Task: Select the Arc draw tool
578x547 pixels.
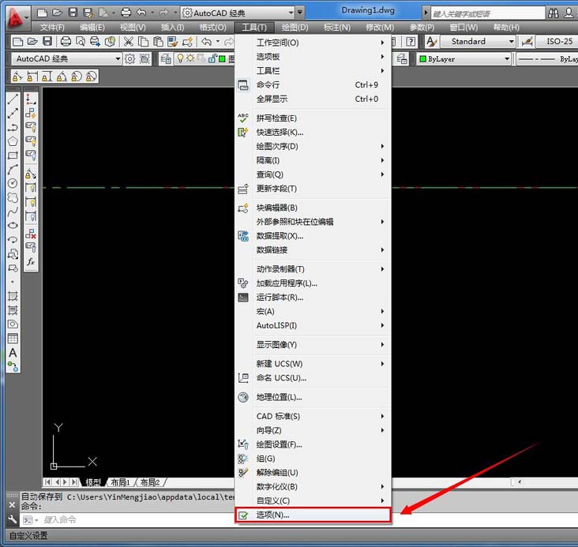Action: point(13,169)
